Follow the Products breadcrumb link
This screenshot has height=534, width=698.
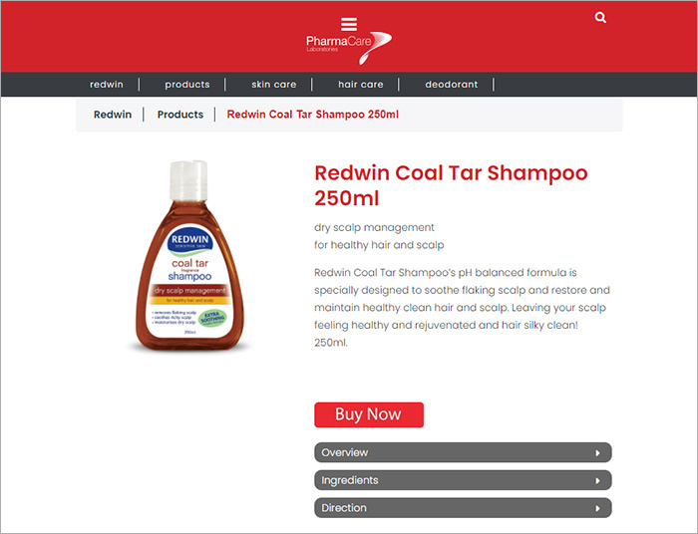click(180, 115)
